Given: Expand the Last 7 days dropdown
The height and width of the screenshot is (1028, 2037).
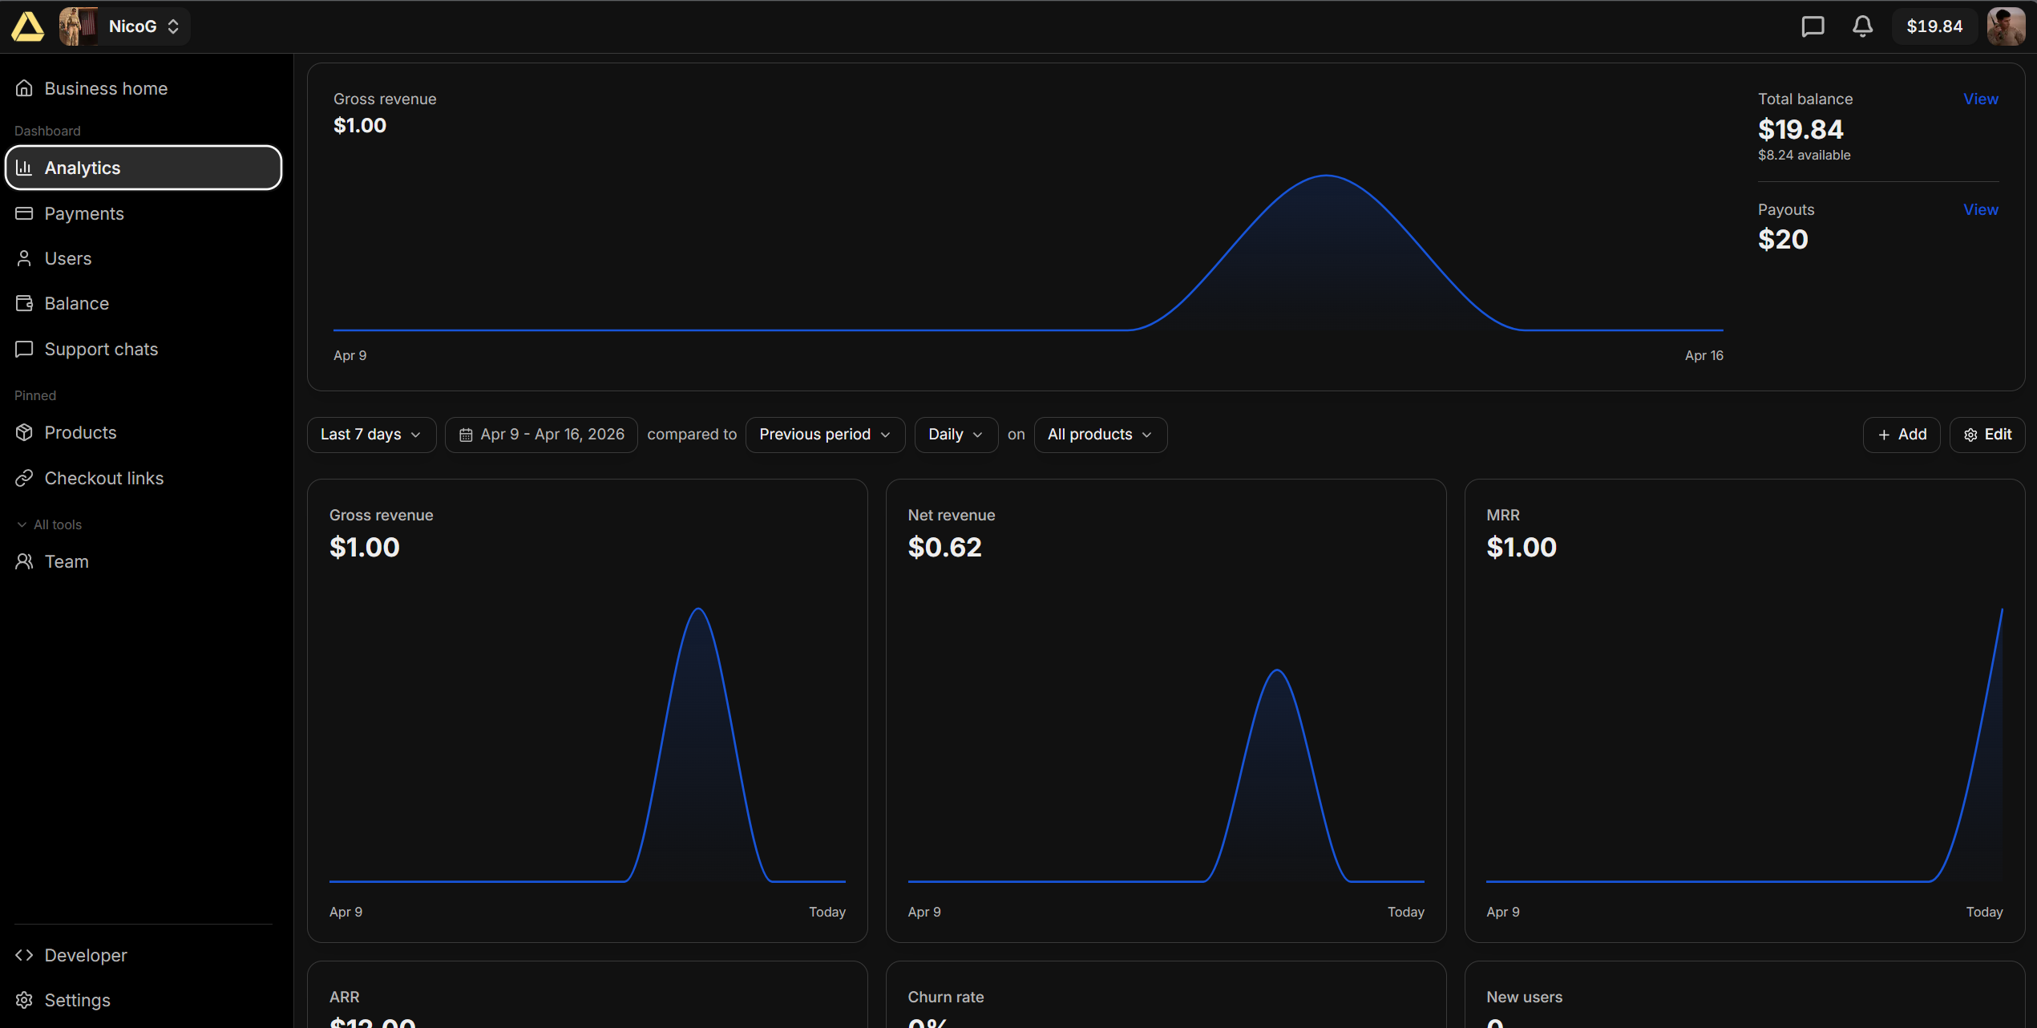Looking at the screenshot, I should tap(371, 435).
